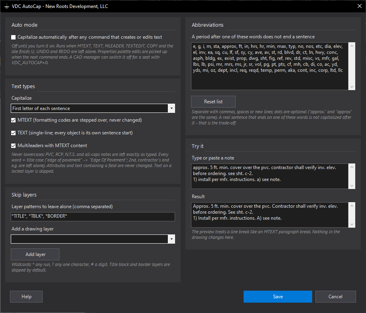Click the 'Text types' section heading

click(23, 87)
